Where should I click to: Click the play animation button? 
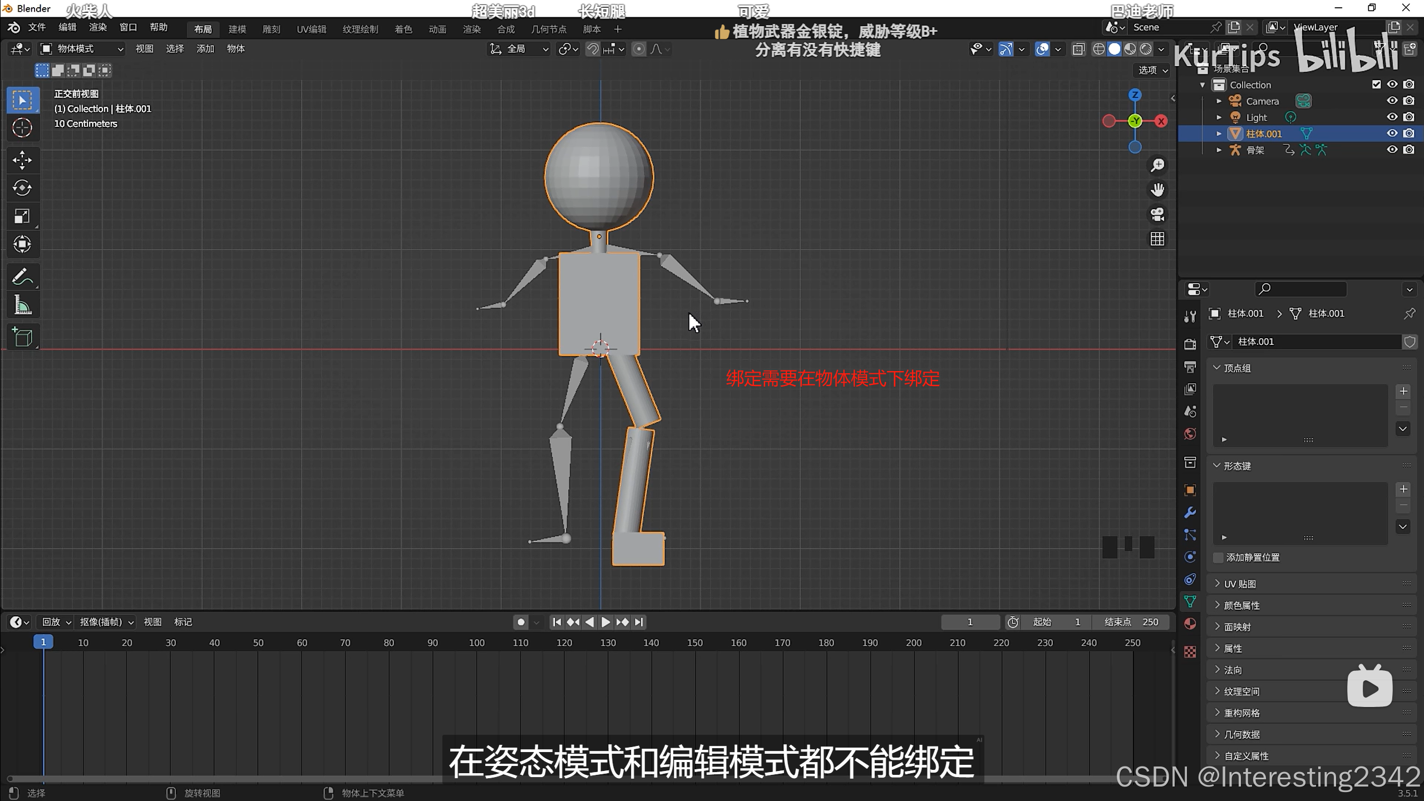pyautogui.click(x=605, y=622)
